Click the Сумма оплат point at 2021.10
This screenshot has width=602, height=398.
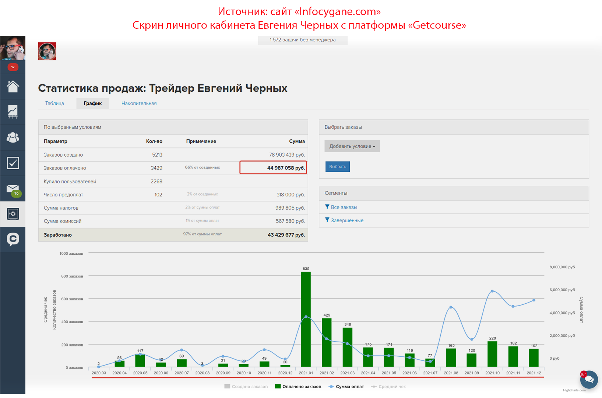[x=492, y=291]
